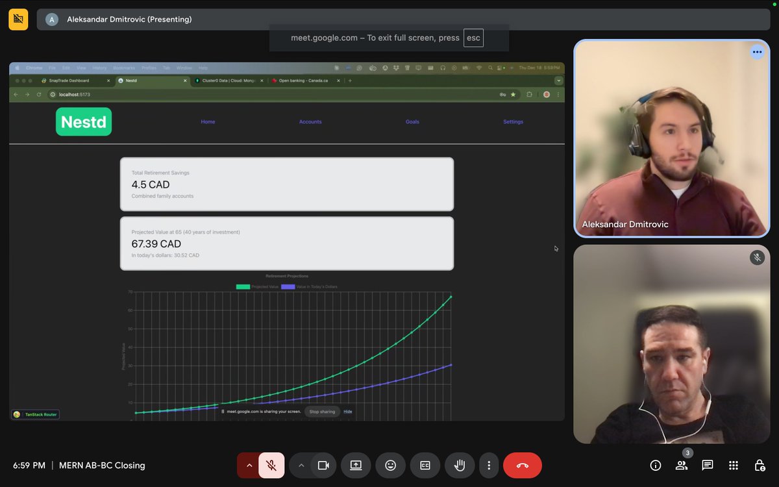
Task: Click the 67.39 CAD value
Action: coord(156,243)
